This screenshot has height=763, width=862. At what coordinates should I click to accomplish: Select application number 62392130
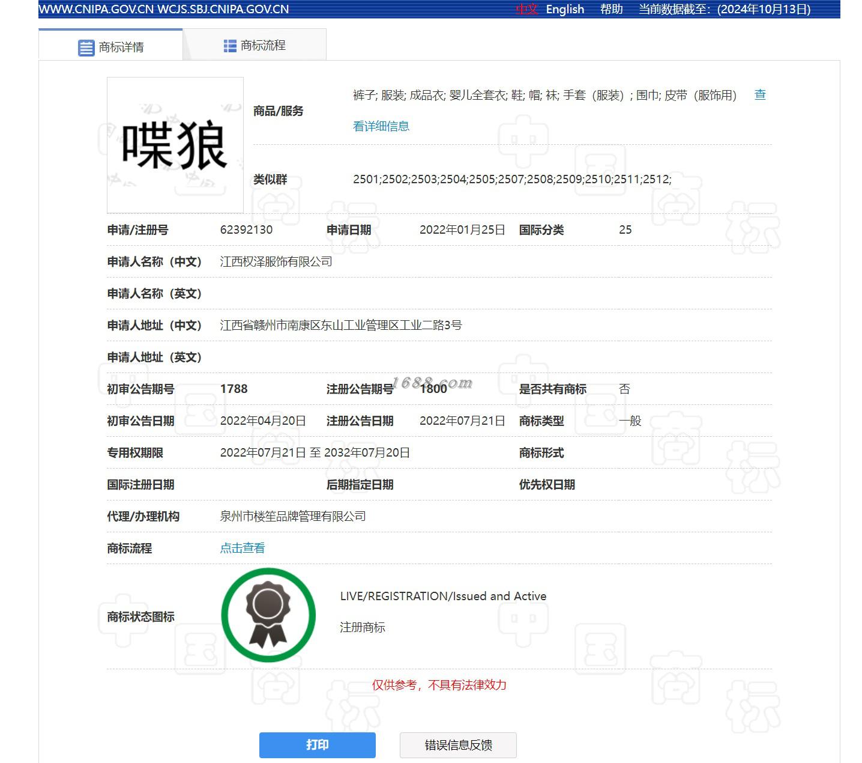pyautogui.click(x=246, y=230)
